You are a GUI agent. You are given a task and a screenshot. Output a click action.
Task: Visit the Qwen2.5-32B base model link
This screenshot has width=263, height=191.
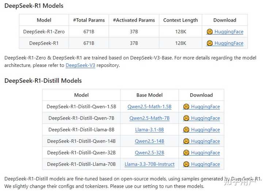[x=149, y=153]
